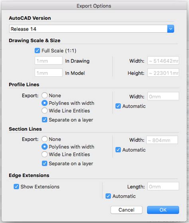The width and height of the screenshot is (189, 223).
Task: Disable Automatic width for Section Lines
Action: pos(118,150)
